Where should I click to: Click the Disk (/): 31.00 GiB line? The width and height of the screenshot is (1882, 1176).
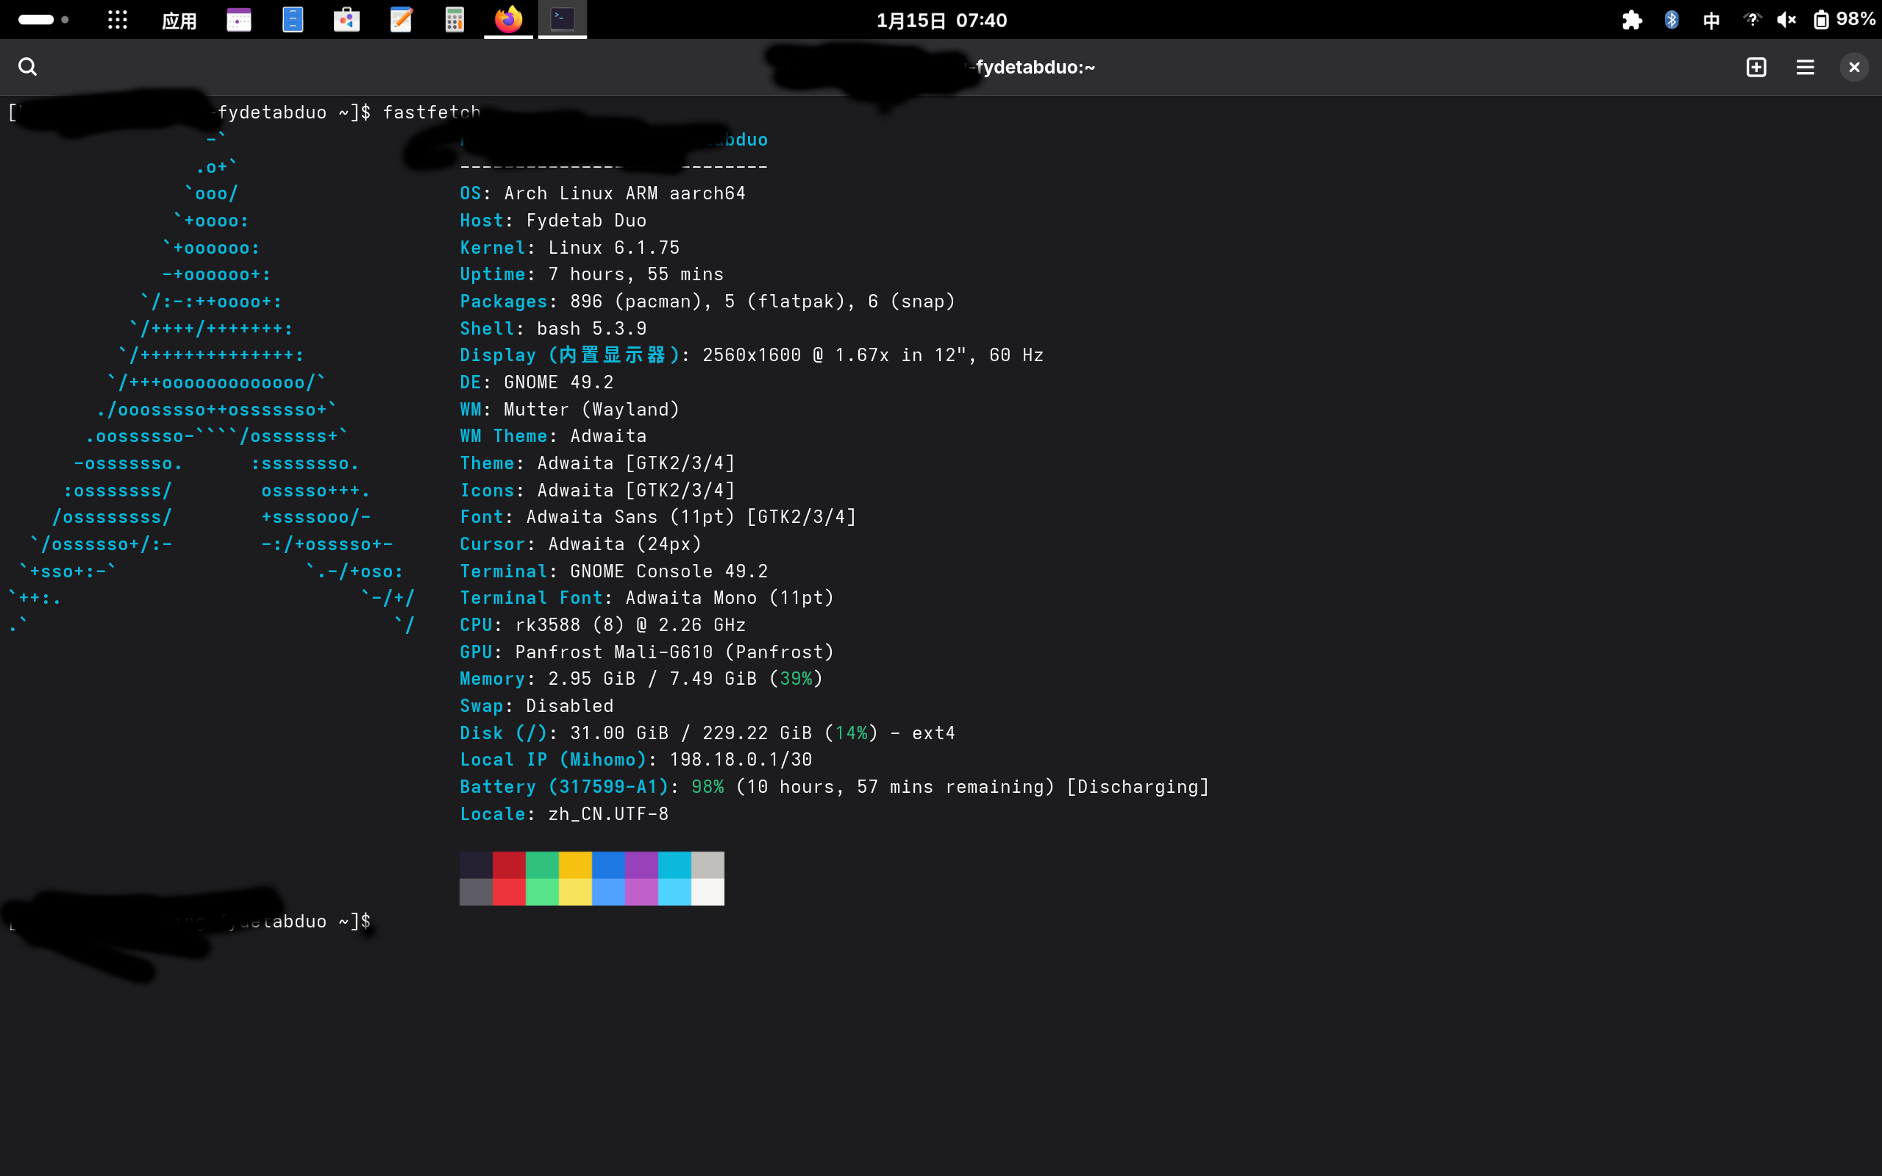[x=707, y=733]
